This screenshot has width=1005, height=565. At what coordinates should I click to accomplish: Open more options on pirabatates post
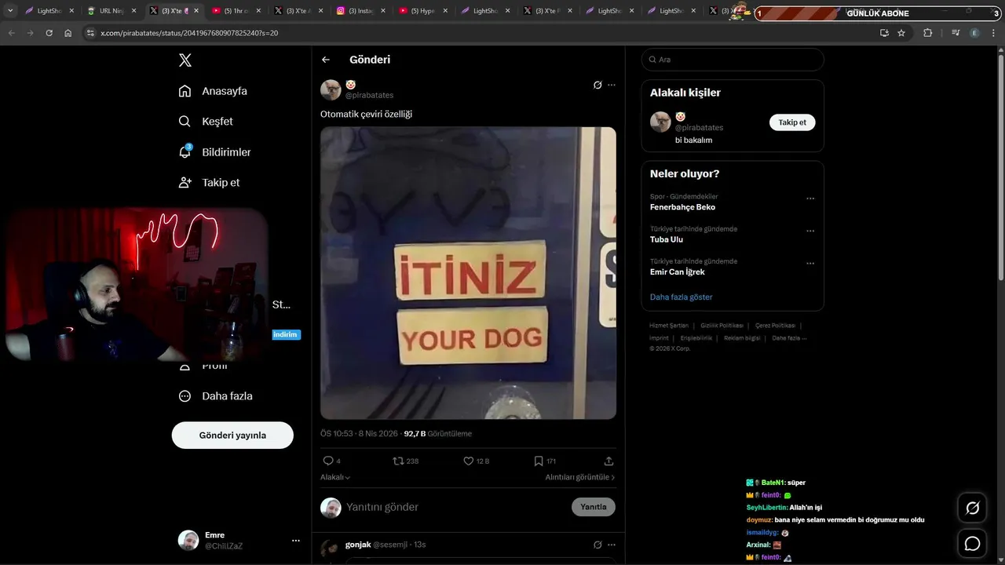click(612, 85)
